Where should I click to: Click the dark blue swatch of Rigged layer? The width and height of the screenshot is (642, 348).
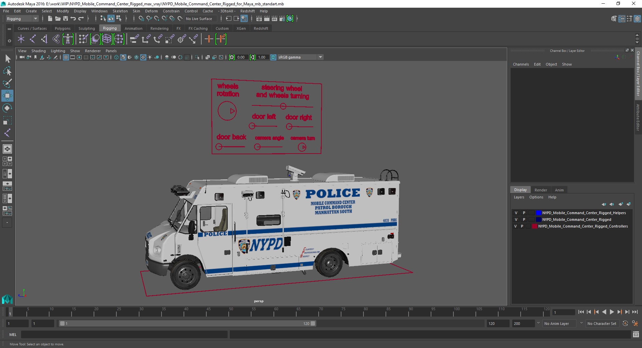pos(538,220)
